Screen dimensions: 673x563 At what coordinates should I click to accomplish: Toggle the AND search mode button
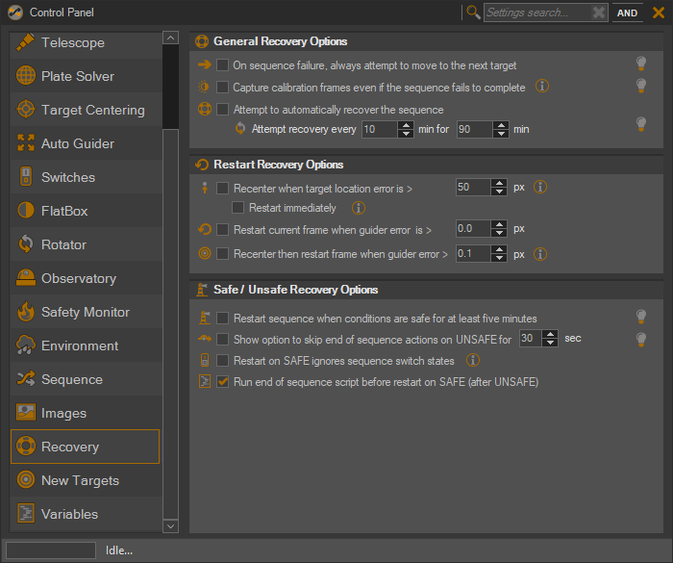(627, 13)
